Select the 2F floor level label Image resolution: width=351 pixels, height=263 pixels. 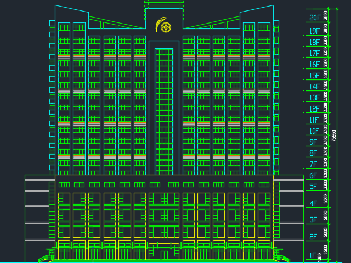pyautogui.click(x=313, y=237)
